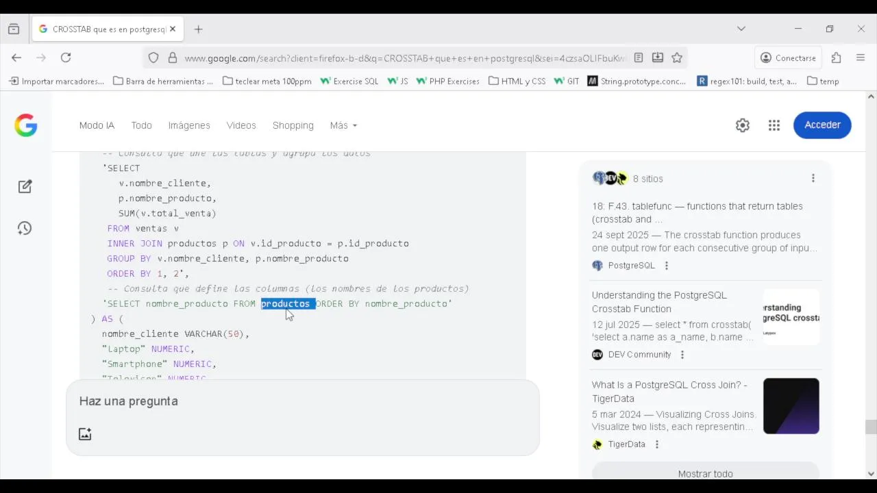Go back to previous page
Viewport: 877px width, 493px height.
point(16,58)
